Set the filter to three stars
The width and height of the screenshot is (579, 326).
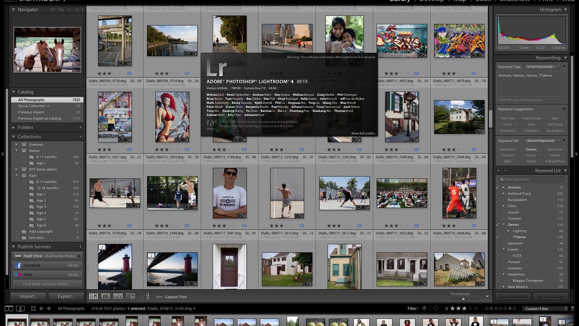click(464, 309)
